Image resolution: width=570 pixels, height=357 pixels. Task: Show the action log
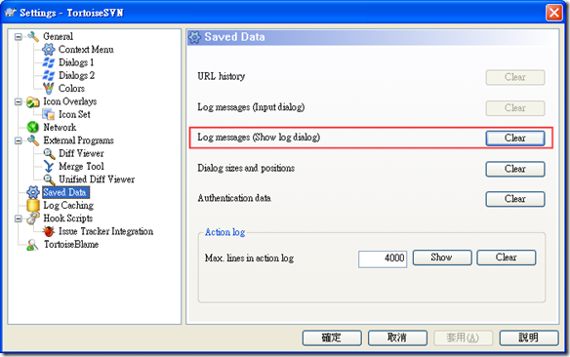(x=442, y=258)
